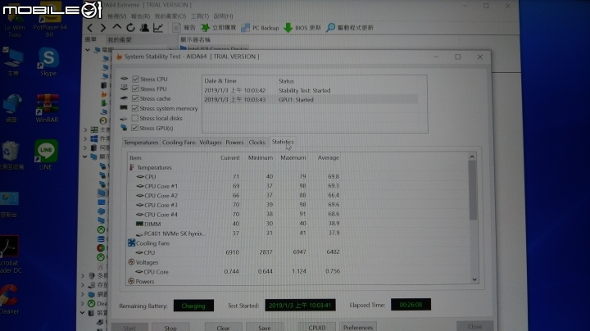Viewport: 590px width, 331px height.
Task: Open the Skype desktop icon
Action: 48,62
